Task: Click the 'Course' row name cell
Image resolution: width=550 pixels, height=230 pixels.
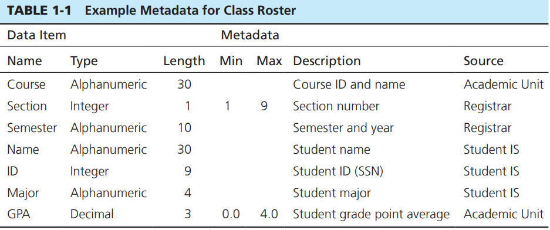Action: 26,84
